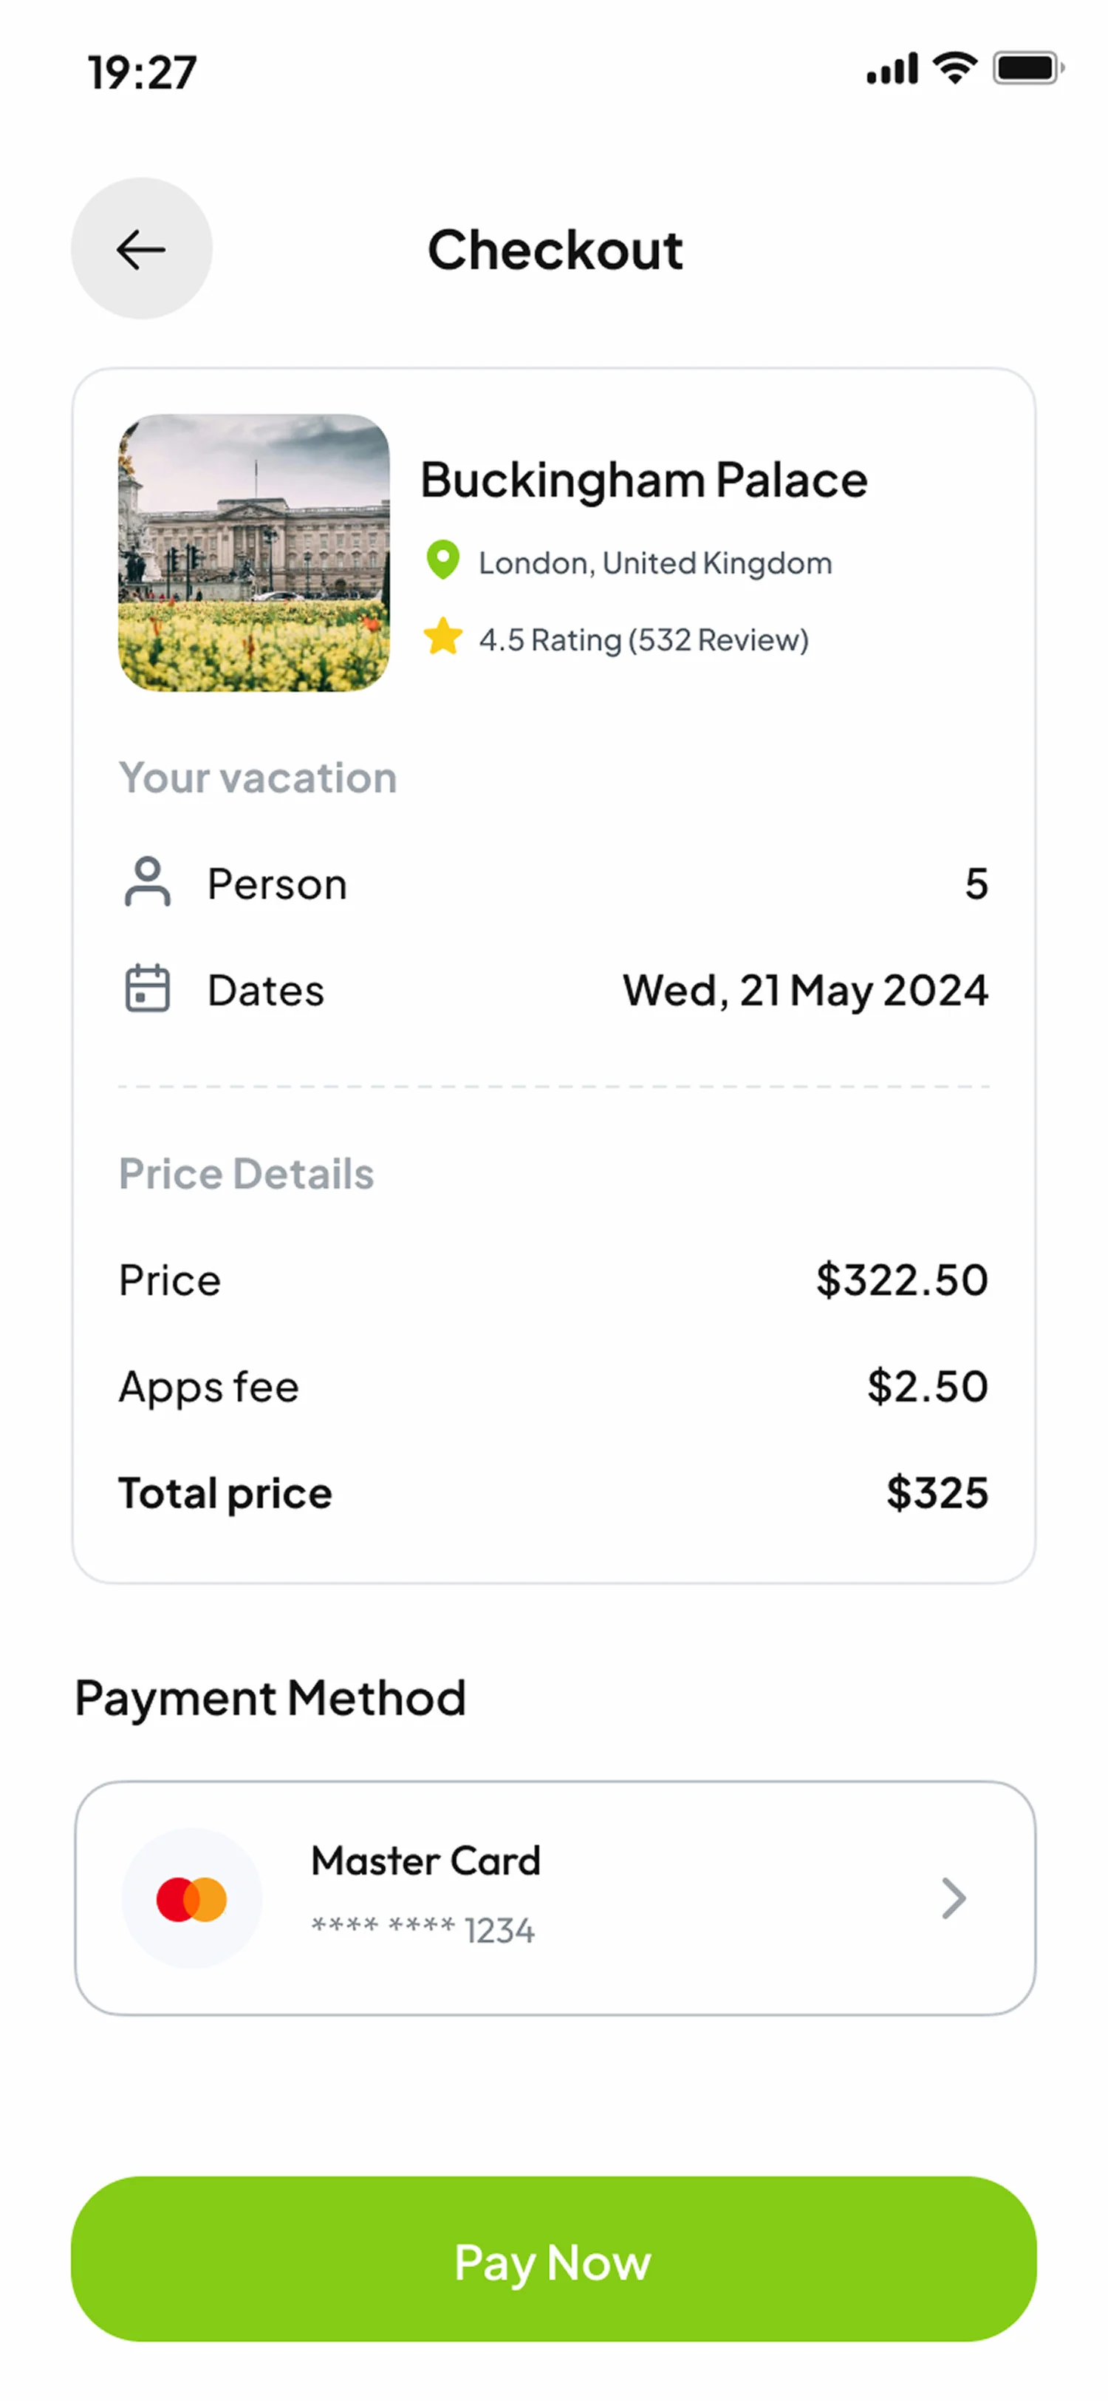Tap the 4.5 Rating (532 Review) text
The height and width of the screenshot is (2401, 1108).
pyautogui.click(x=643, y=640)
